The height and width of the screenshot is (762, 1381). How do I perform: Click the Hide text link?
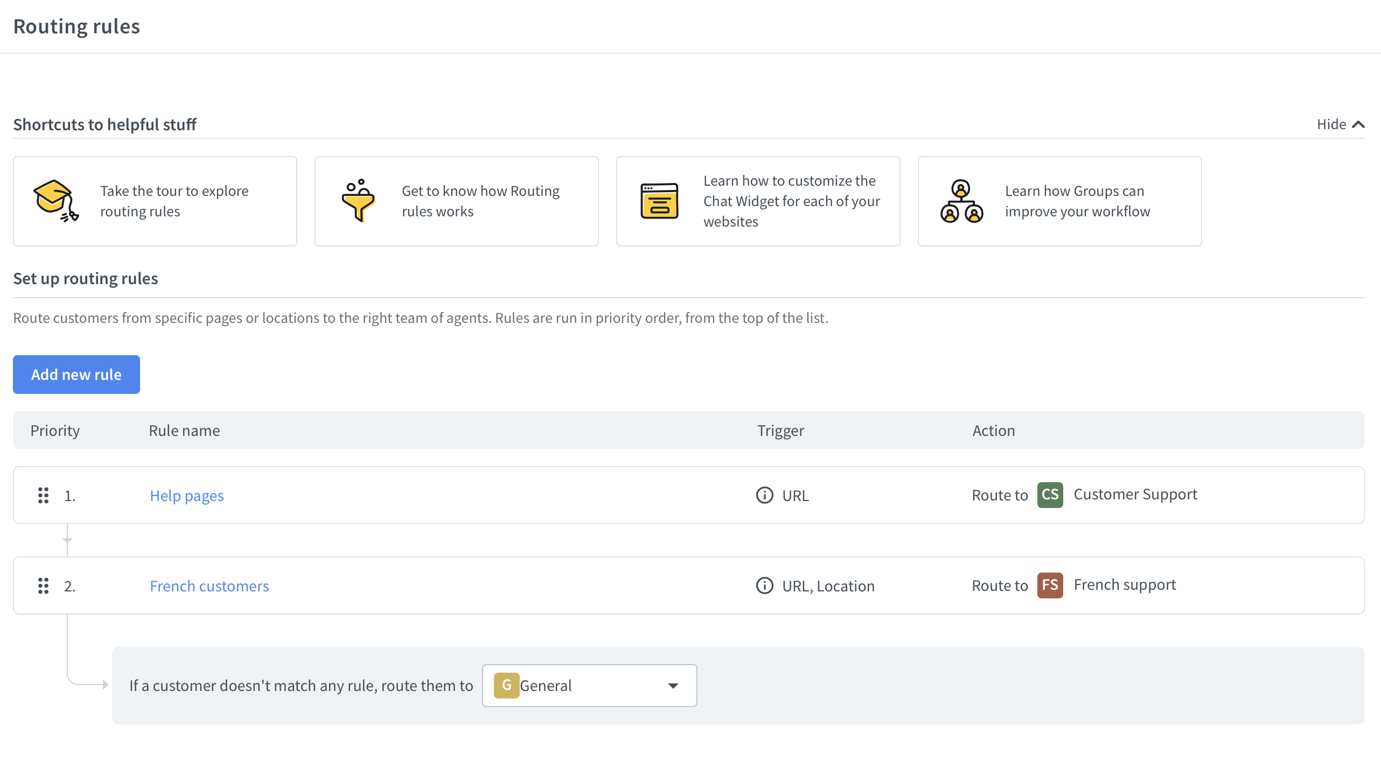[1331, 124]
